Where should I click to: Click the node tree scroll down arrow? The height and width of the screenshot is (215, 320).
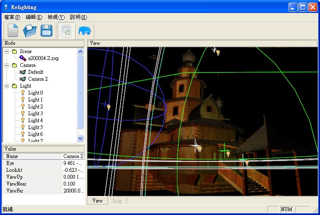(x=80, y=138)
